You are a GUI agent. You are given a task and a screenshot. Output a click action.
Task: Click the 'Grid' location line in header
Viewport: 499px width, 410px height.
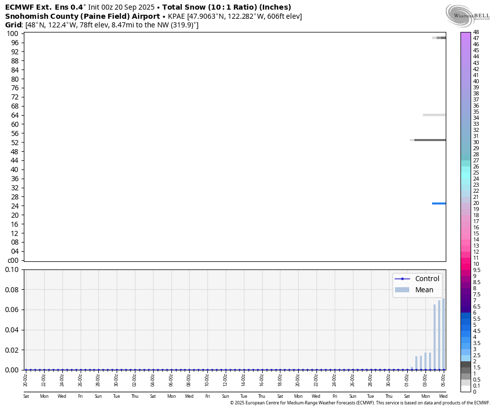pyautogui.click(x=102, y=25)
